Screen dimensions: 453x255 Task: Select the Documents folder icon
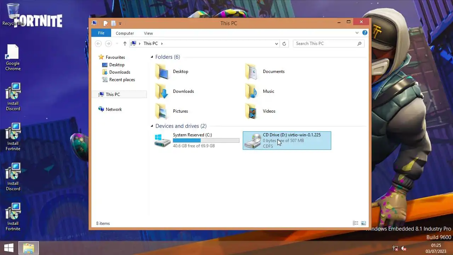click(x=252, y=72)
